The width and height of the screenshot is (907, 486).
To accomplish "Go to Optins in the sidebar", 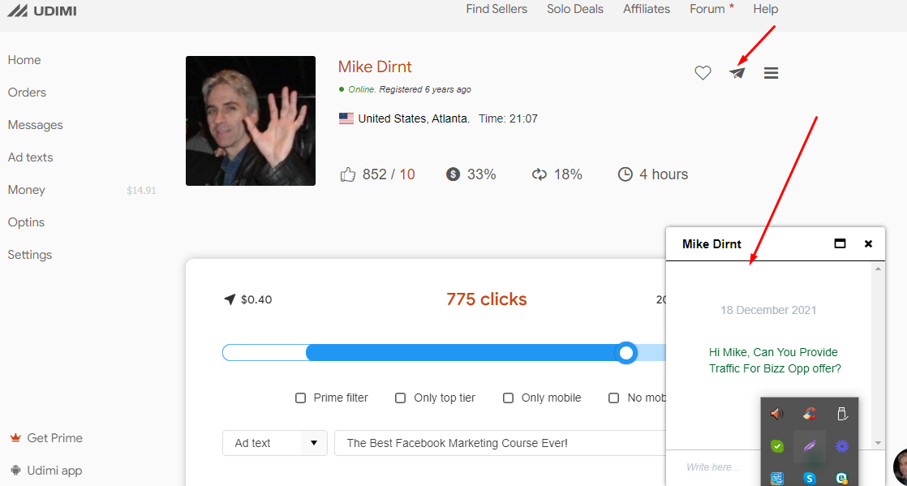I will (x=26, y=222).
